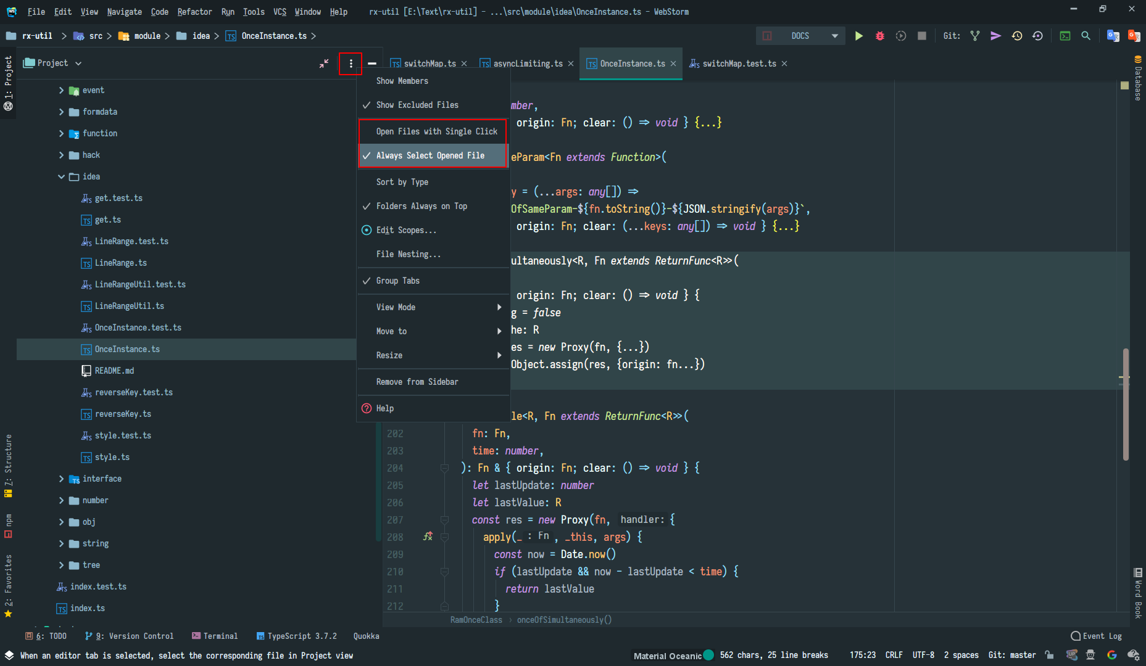Expand the View Mode submenu

433,307
